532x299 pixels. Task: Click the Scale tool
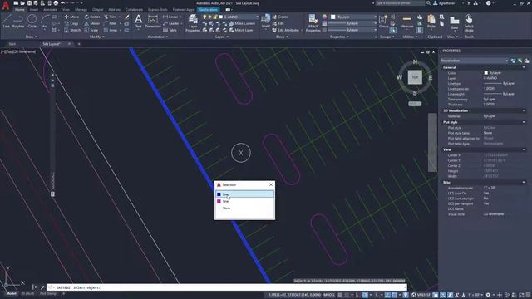(x=91, y=30)
